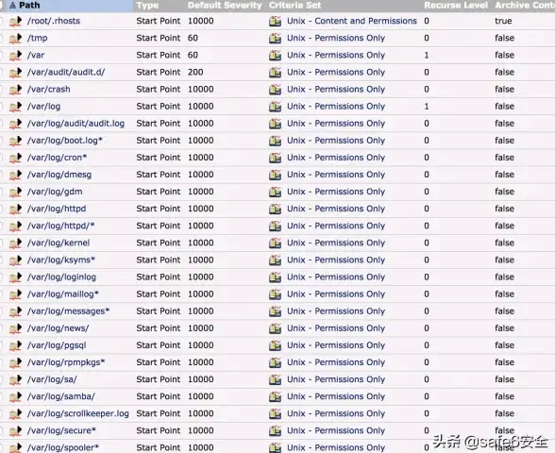Select severity value 60 in /tmp row
Image resolution: width=555 pixels, height=453 pixels.
coord(193,38)
